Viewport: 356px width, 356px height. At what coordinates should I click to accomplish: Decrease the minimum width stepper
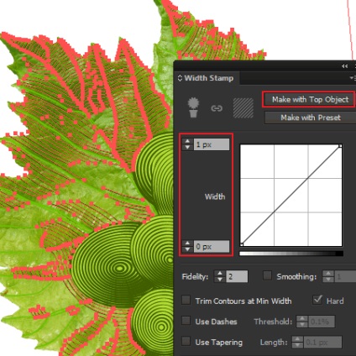coord(187,249)
